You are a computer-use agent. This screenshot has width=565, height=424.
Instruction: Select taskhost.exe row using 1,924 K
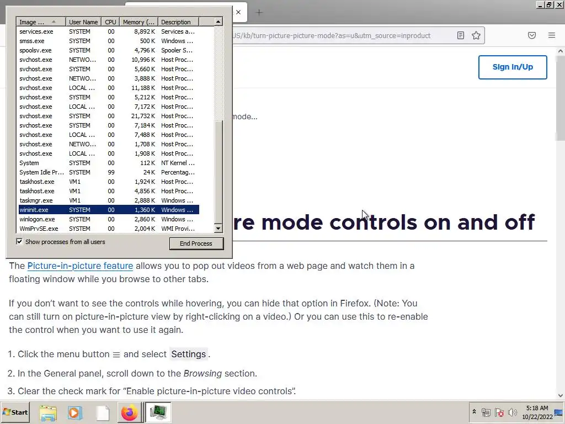click(109, 182)
